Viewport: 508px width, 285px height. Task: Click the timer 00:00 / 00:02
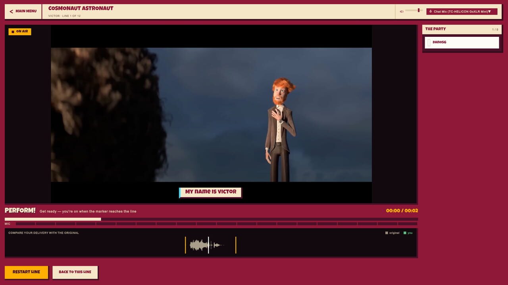coord(402,211)
